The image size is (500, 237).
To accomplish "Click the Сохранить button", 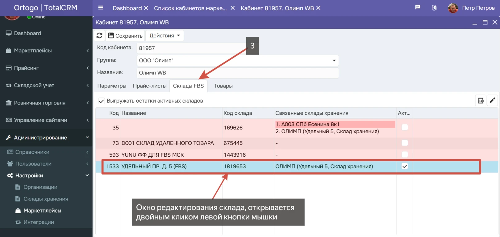I will tap(125, 36).
